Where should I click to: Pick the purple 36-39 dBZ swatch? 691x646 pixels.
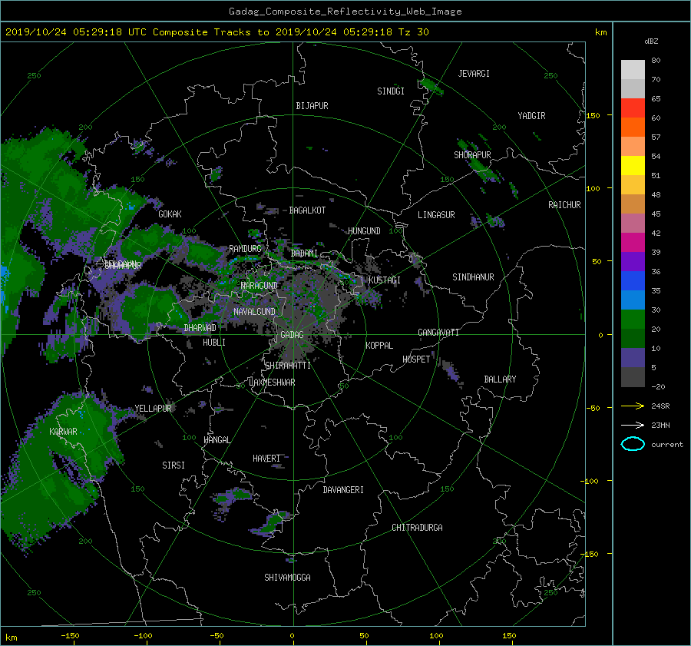pyautogui.click(x=633, y=261)
